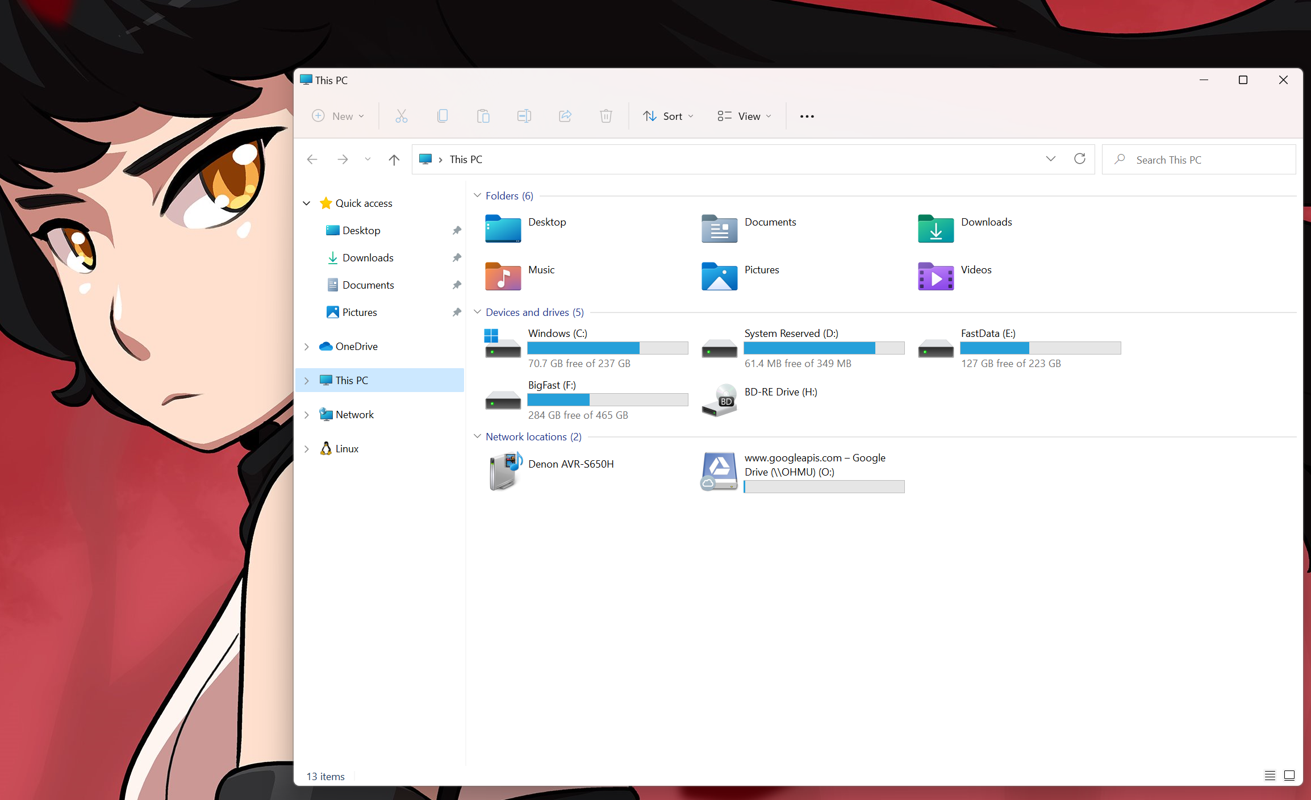Click the Cut scissors icon
Image resolution: width=1311 pixels, height=800 pixels.
pyautogui.click(x=402, y=116)
